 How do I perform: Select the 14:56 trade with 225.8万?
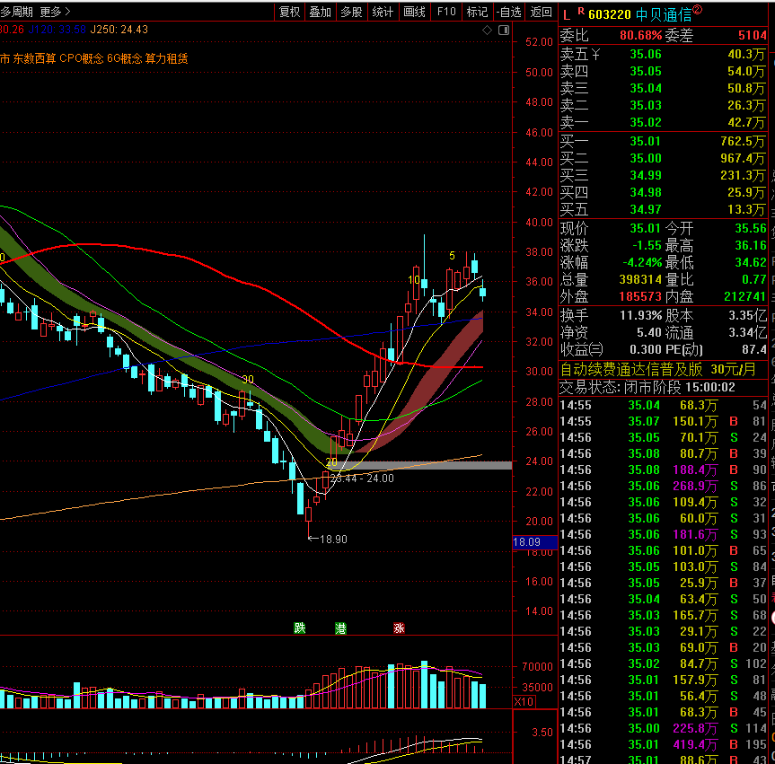tap(663, 728)
